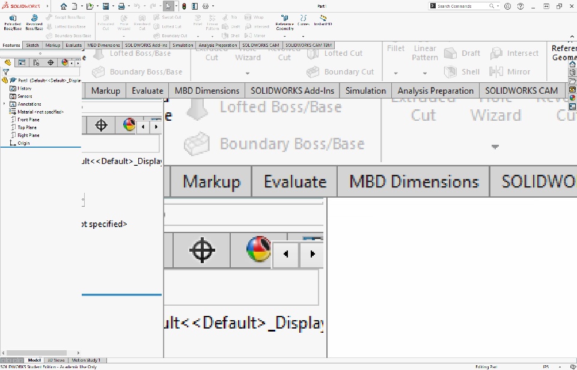Click the Reference Geometry tool

pyautogui.click(x=285, y=22)
